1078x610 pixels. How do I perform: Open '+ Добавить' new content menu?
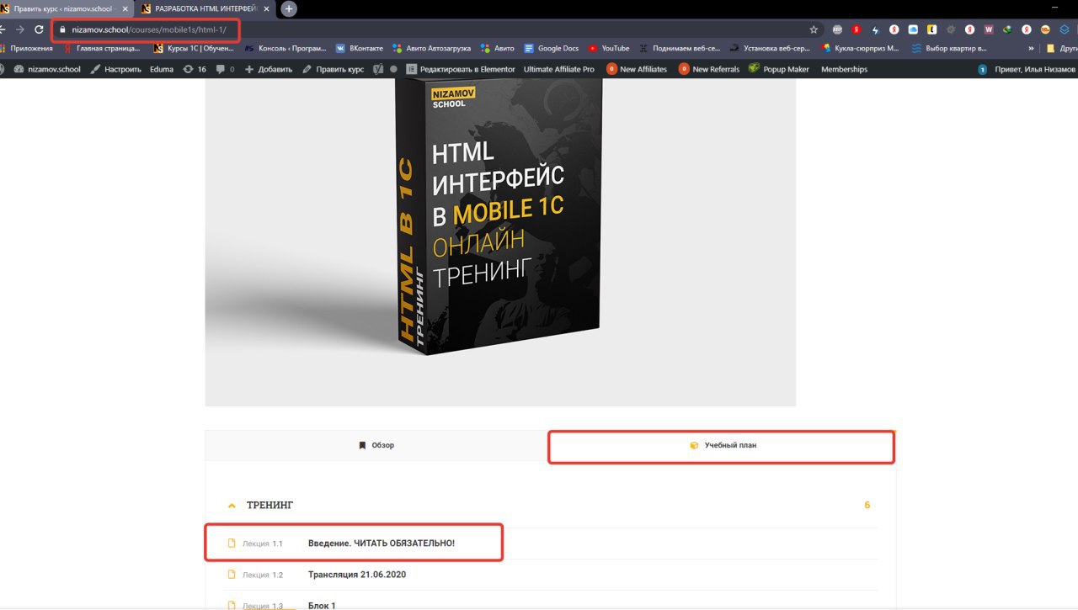coord(269,69)
